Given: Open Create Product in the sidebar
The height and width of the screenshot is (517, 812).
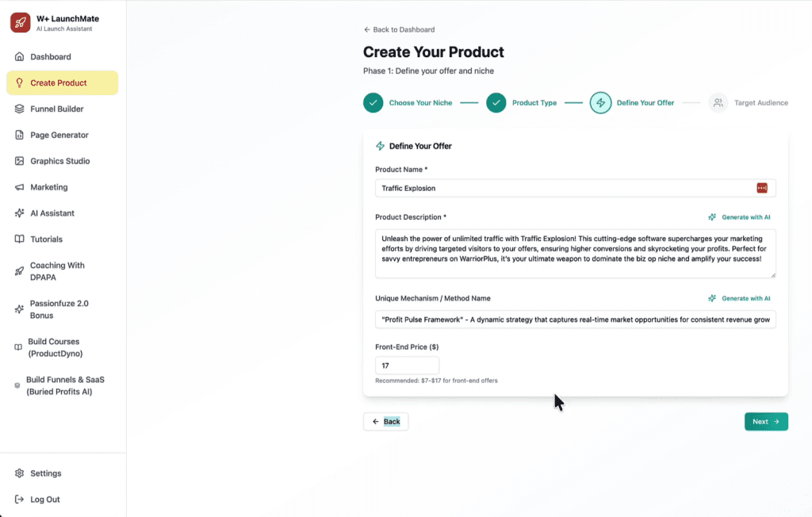Looking at the screenshot, I should [58, 83].
